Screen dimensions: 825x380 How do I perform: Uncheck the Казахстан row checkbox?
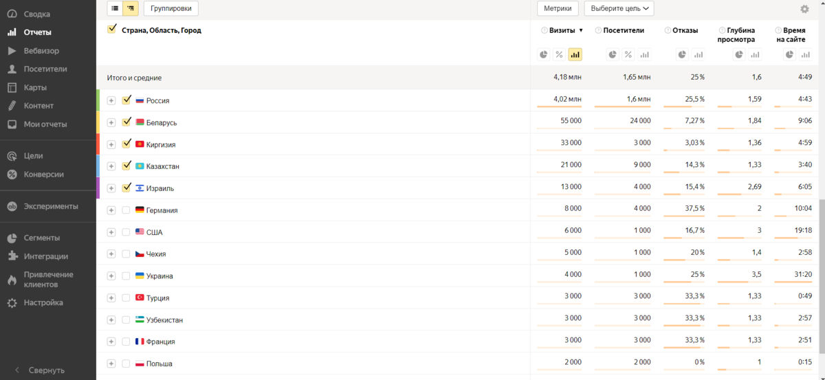coord(126,166)
